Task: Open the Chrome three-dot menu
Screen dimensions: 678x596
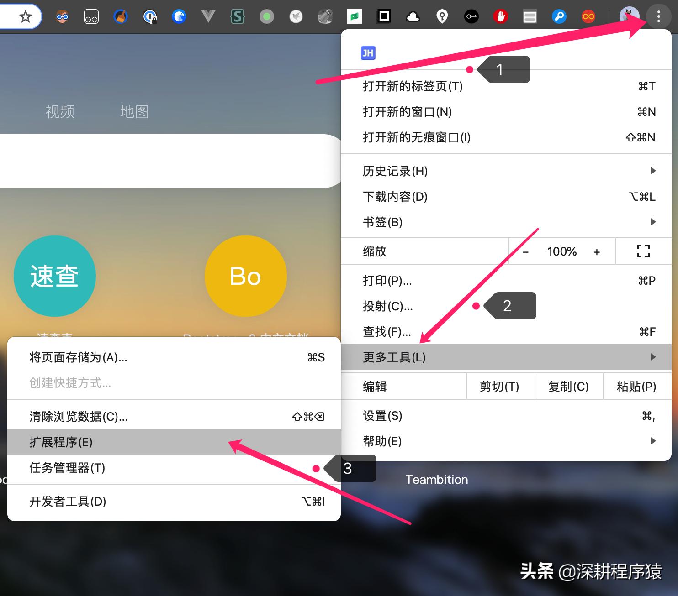Action: pos(658,16)
